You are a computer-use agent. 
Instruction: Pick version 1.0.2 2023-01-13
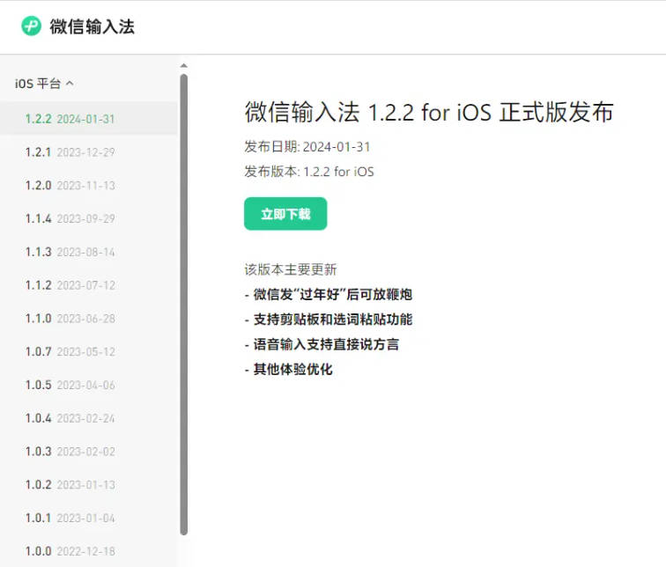[x=89, y=484]
